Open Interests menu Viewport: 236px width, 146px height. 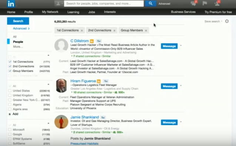coord(110,12)
